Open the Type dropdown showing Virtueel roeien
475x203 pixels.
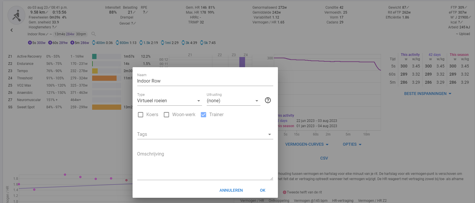pyautogui.click(x=169, y=101)
